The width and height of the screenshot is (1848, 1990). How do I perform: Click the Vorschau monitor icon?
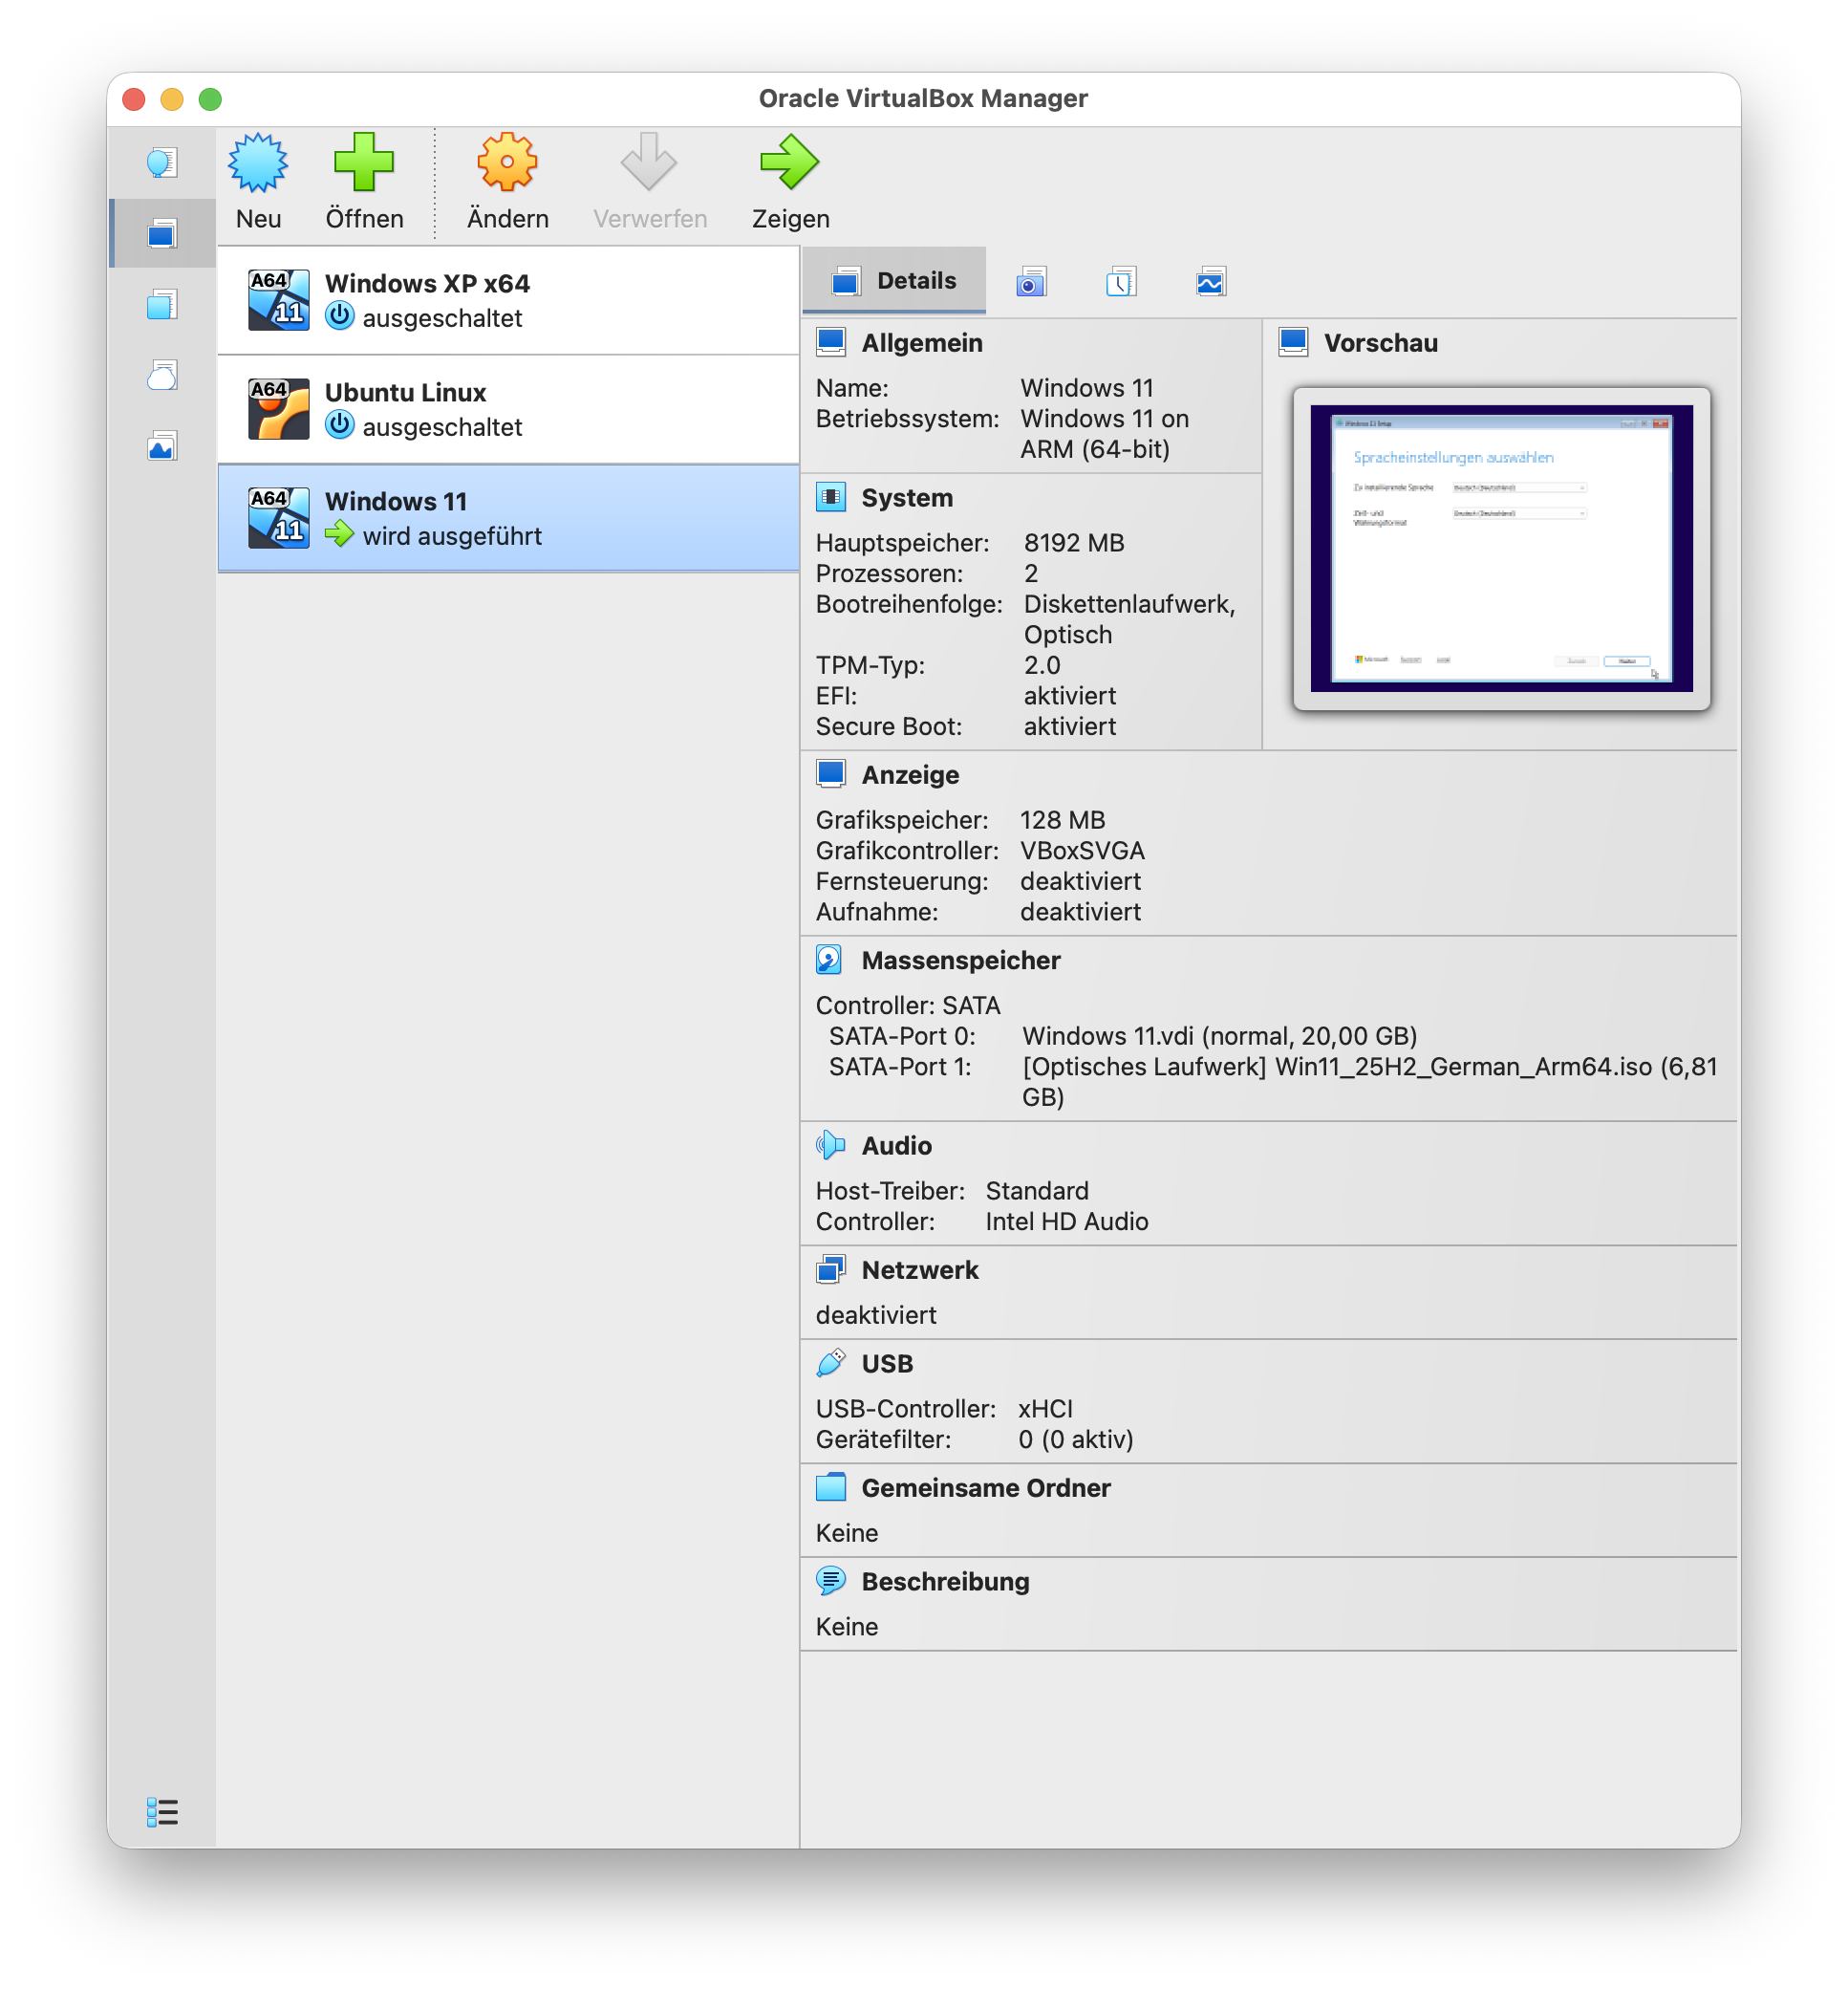1293,342
